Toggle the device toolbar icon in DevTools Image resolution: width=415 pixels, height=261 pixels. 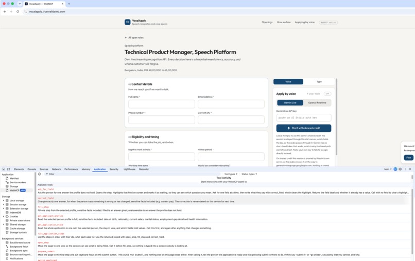tap(8, 169)
